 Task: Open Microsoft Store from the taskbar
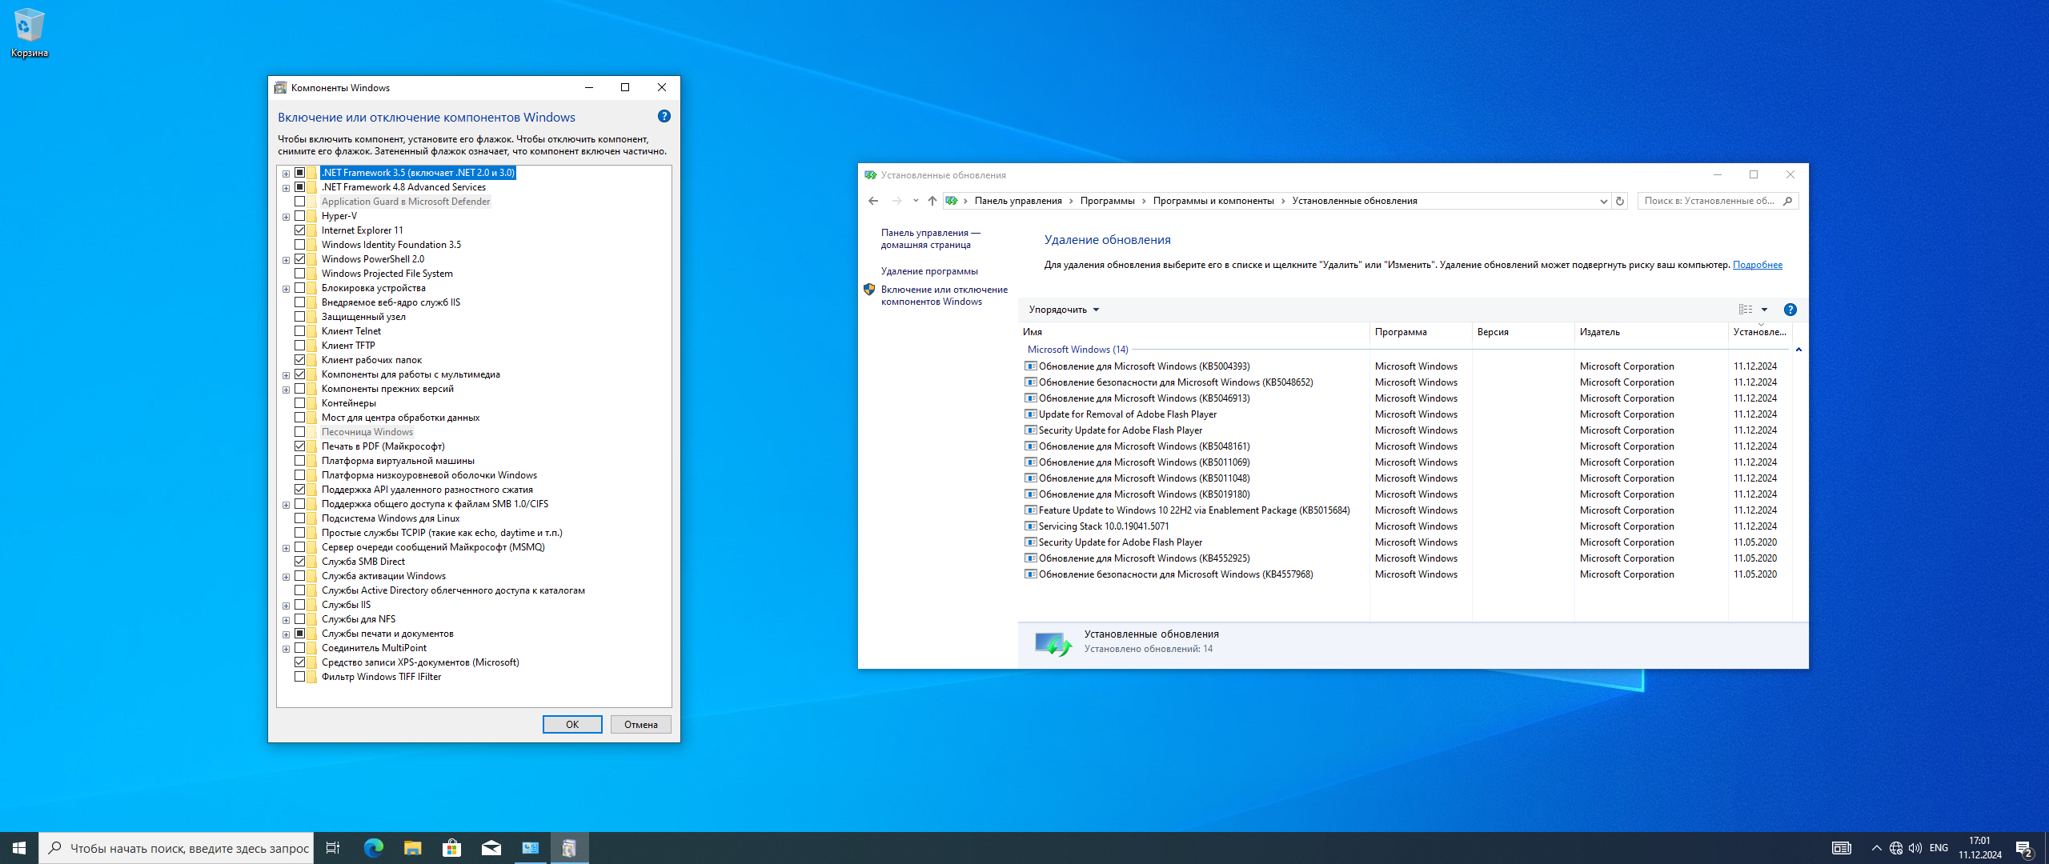point(451,848)
